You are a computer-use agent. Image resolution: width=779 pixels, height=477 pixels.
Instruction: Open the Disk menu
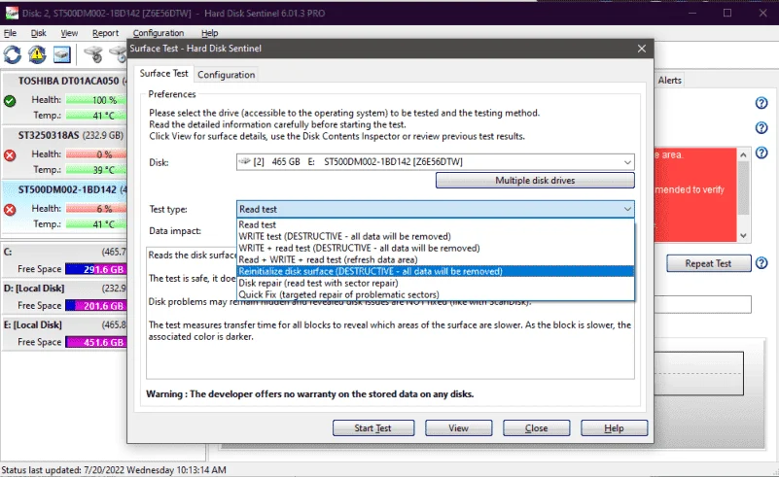pos(38,33)
